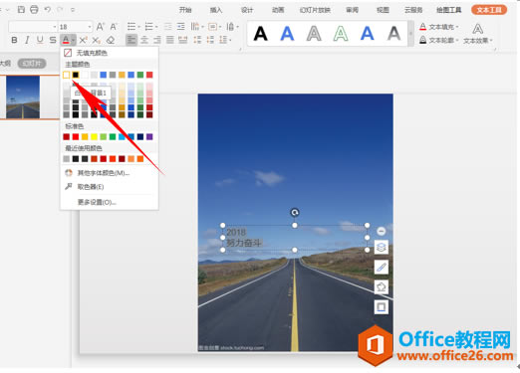
Task: Click the Undo arrow icon
Action: click(x=48, y=10)
